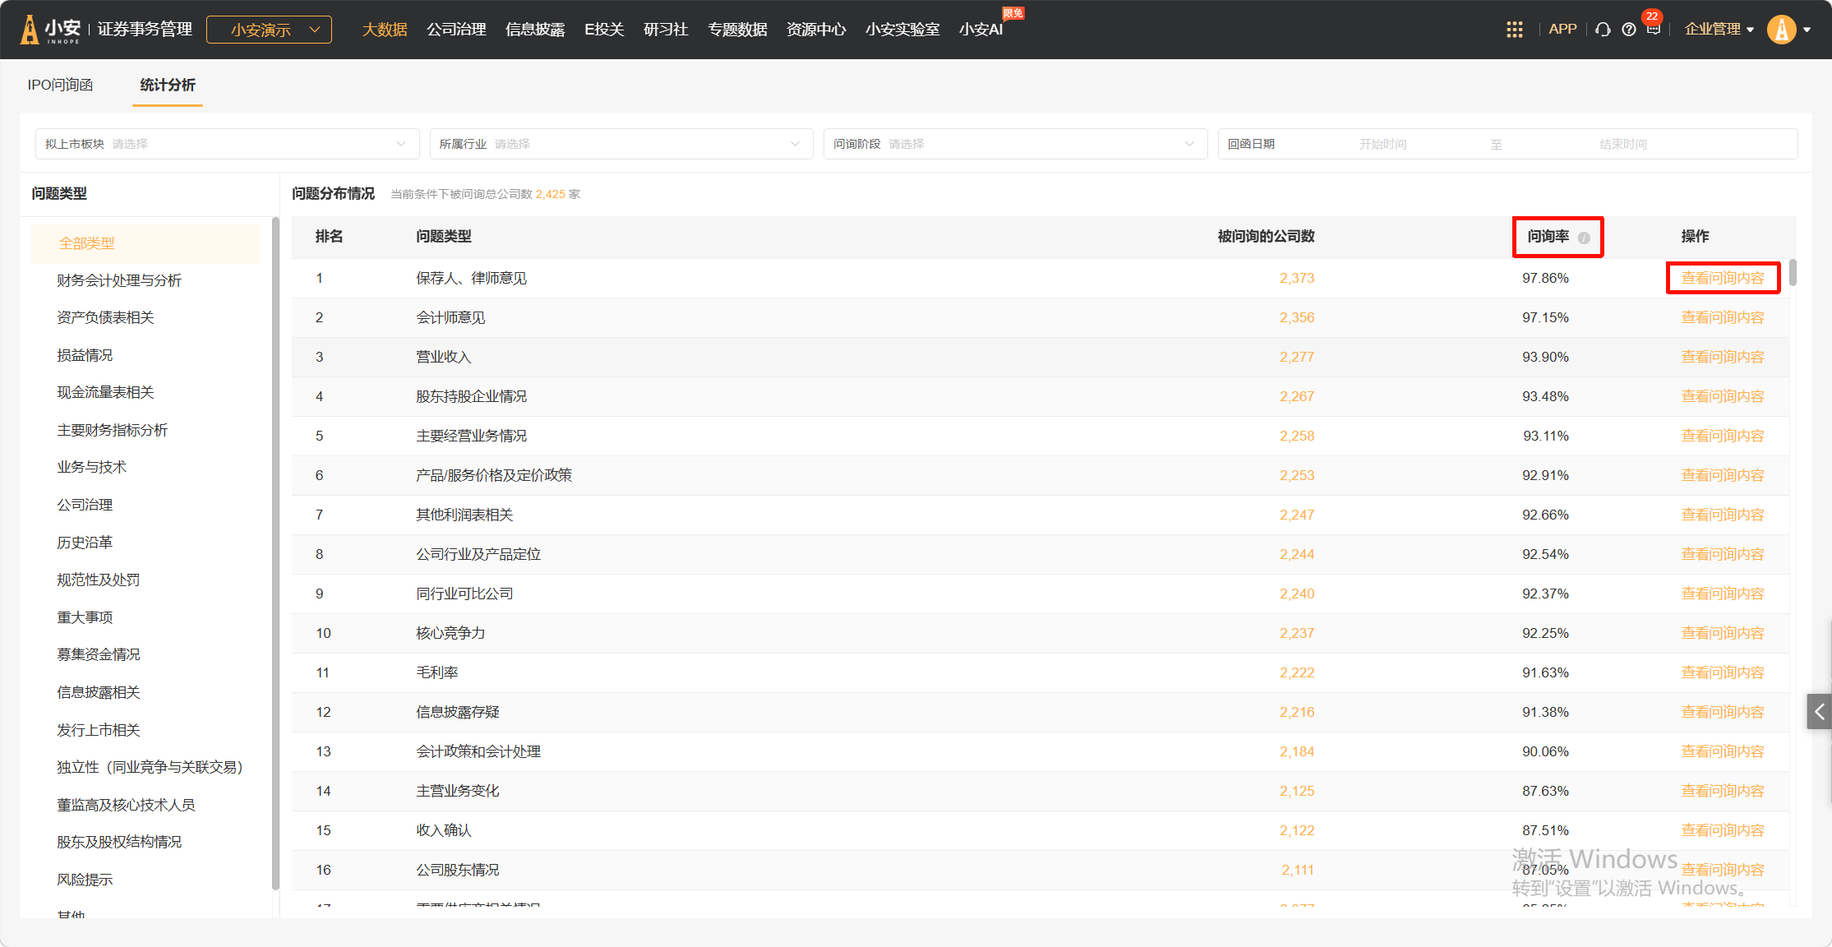
Task: Click the APP link in header
Action: pyautogui.click(x=1562, y=30)
